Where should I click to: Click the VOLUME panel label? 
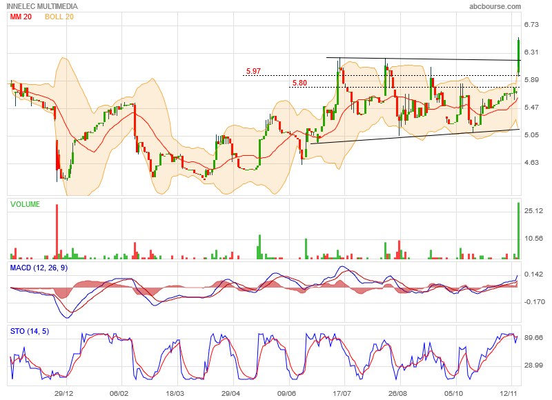pyautogui.click(x=25, y=204)
